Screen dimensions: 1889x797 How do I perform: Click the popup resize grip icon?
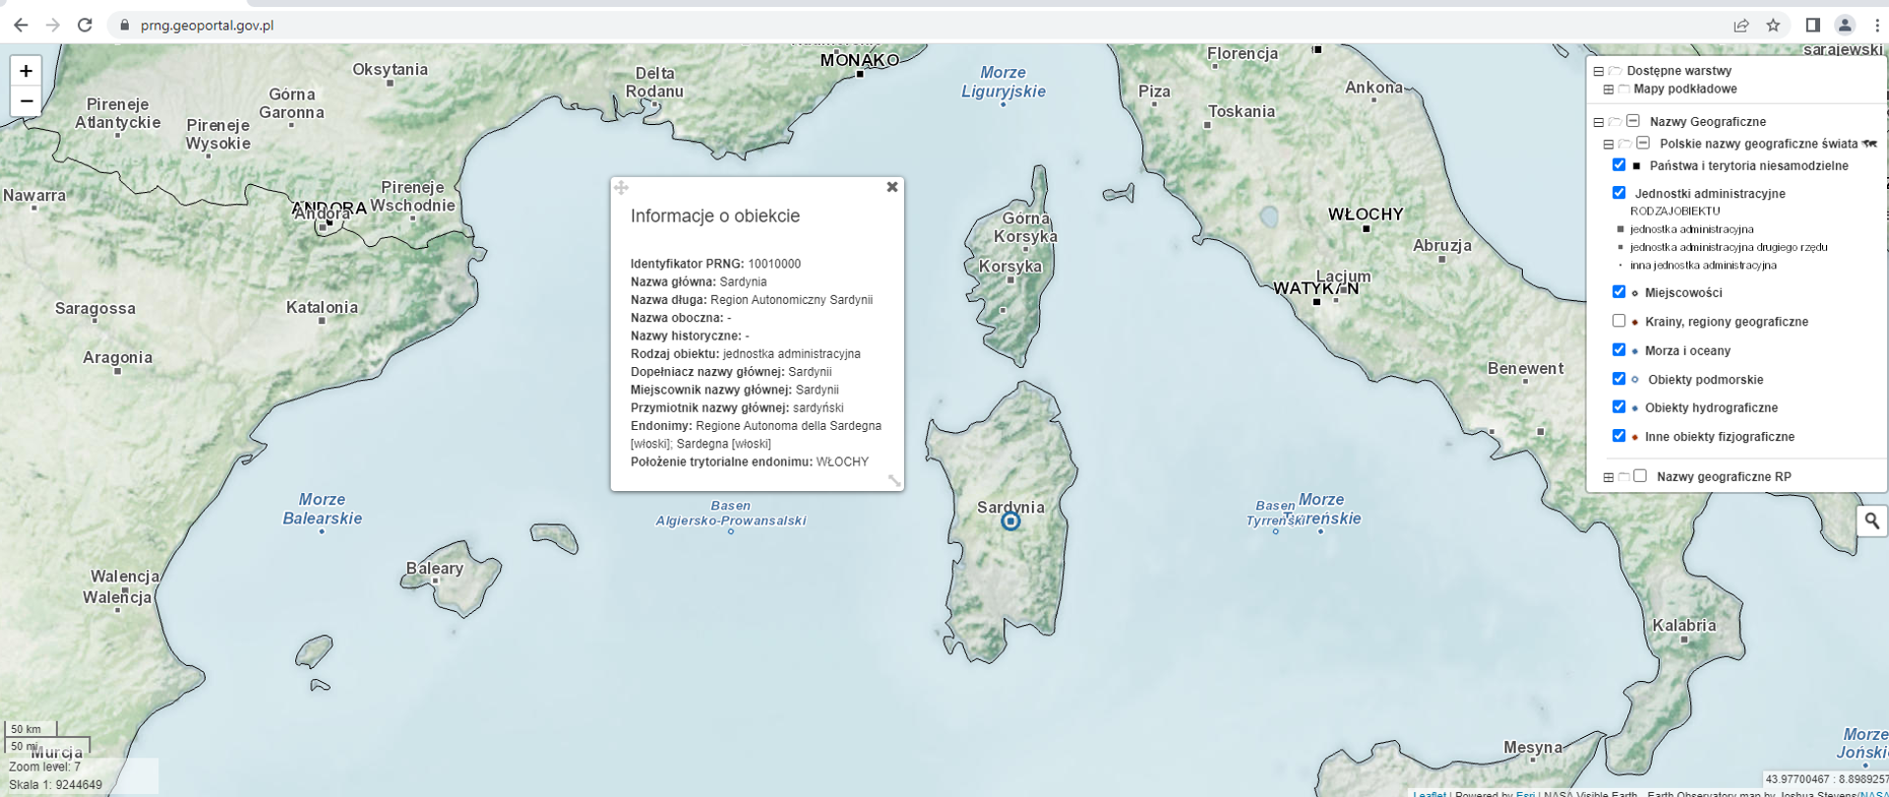tap(893, 480)
